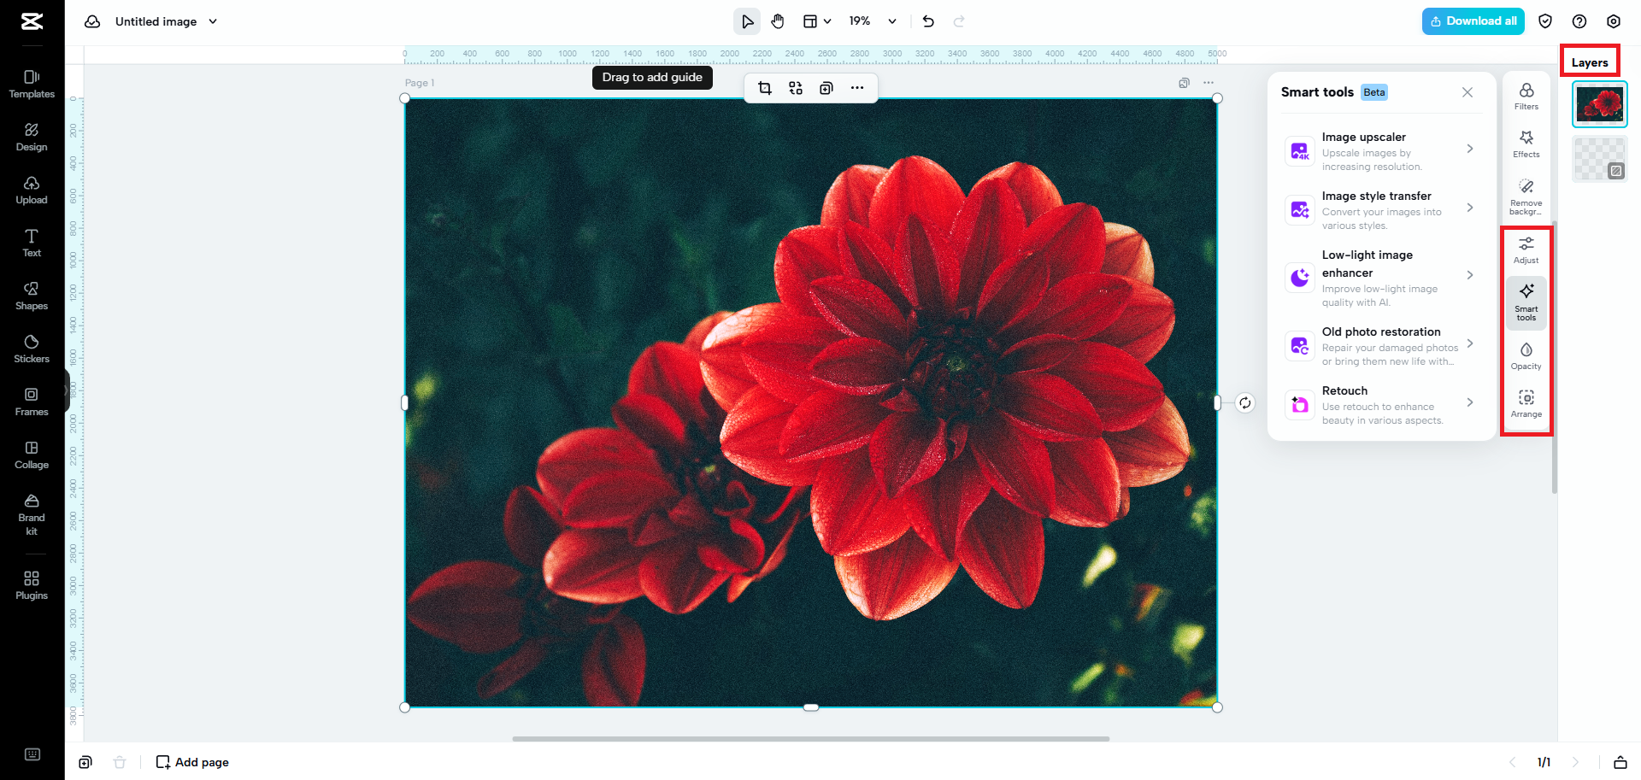This screenshot has width=1641, height=780.
Task: Click the Download all button
Action: (1473, 21)
